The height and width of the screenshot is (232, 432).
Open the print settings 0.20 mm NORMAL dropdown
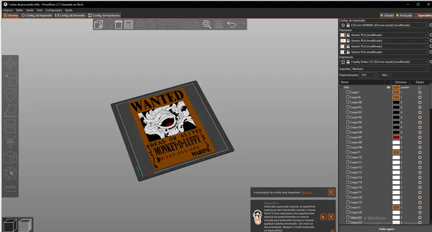pyautogui.click(x=384, y=25)
